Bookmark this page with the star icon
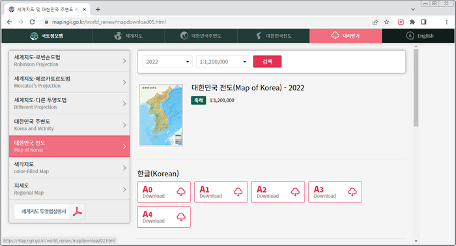Image resolution: width=456 pixels, height=246 pixels. [x=386, y=22]
